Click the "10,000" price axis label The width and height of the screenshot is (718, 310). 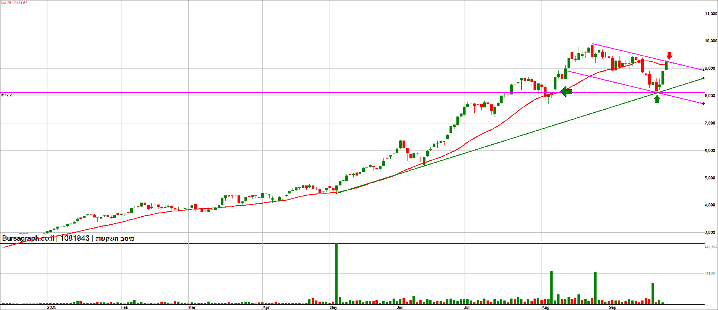(x=711, y=41)
